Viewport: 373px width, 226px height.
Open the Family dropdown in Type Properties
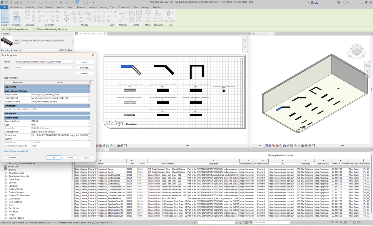72,62
